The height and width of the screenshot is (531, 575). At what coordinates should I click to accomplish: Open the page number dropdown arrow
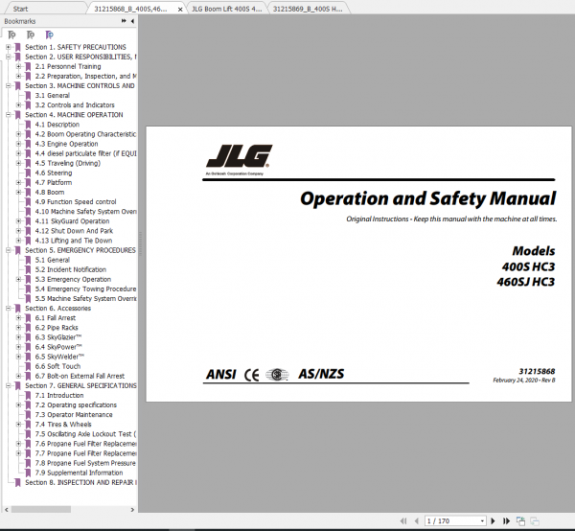click(482, 521)
